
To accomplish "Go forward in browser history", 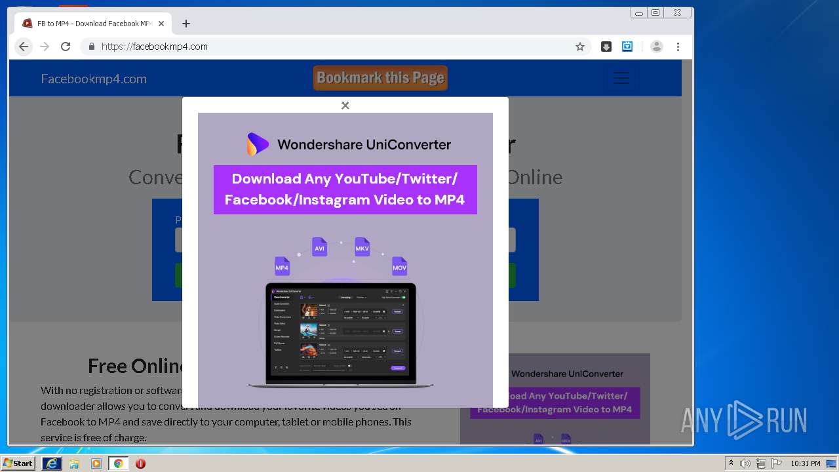I will (45, 47).
